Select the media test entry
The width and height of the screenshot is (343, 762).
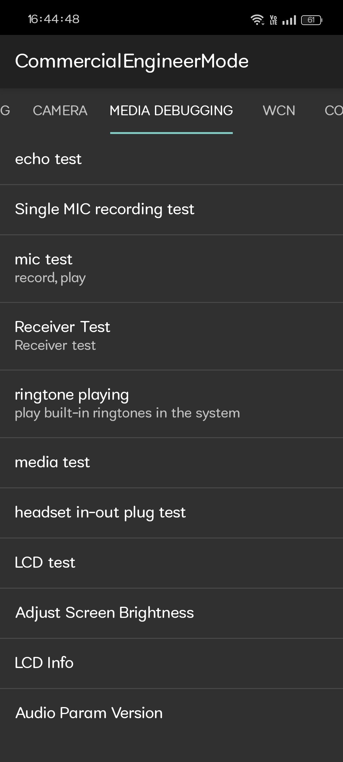[x=171, y=462]
